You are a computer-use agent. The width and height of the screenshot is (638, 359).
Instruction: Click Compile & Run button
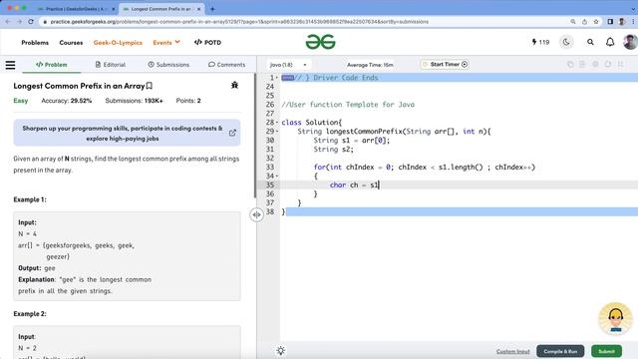560,351
